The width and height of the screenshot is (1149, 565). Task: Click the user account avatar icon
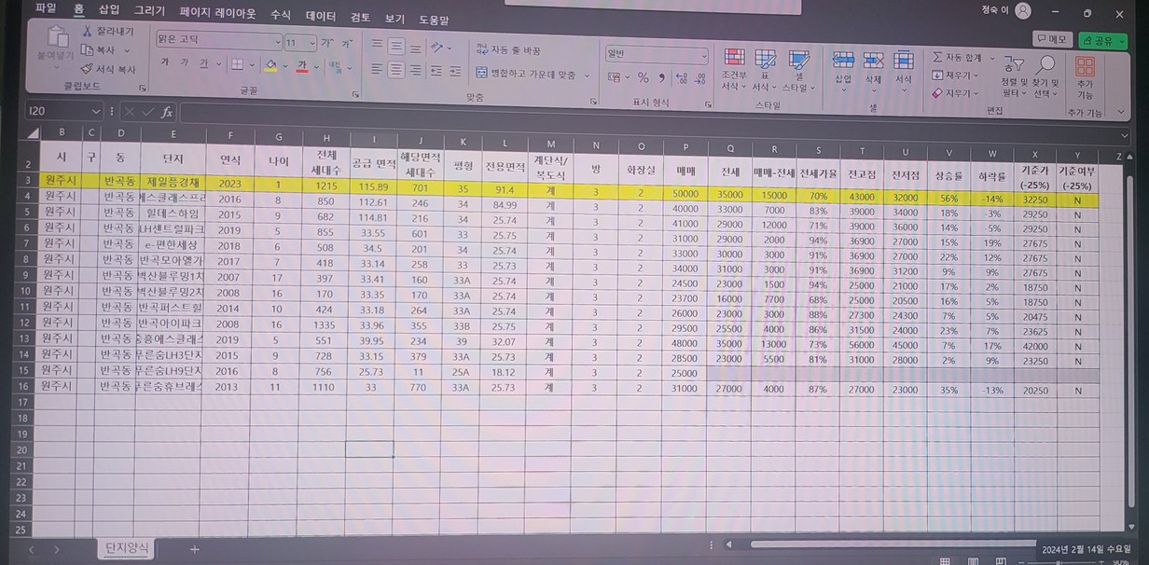click(1023, 11)
